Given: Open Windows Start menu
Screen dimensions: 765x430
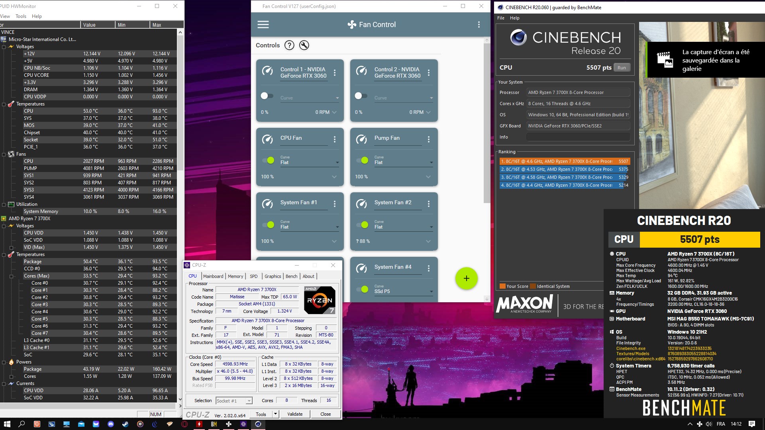Looking at the screenshot, I should point(7,424).
